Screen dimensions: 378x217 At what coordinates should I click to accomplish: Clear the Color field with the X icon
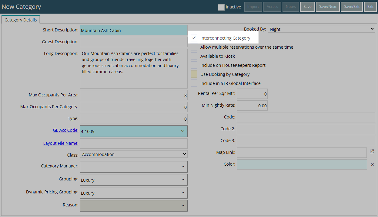pyautogui.click(x=373, y=165)
